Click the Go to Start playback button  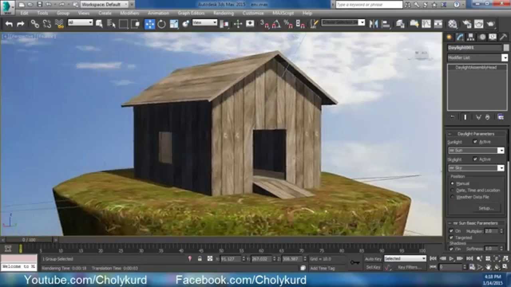pyautogui.click(x=433, y=259)
